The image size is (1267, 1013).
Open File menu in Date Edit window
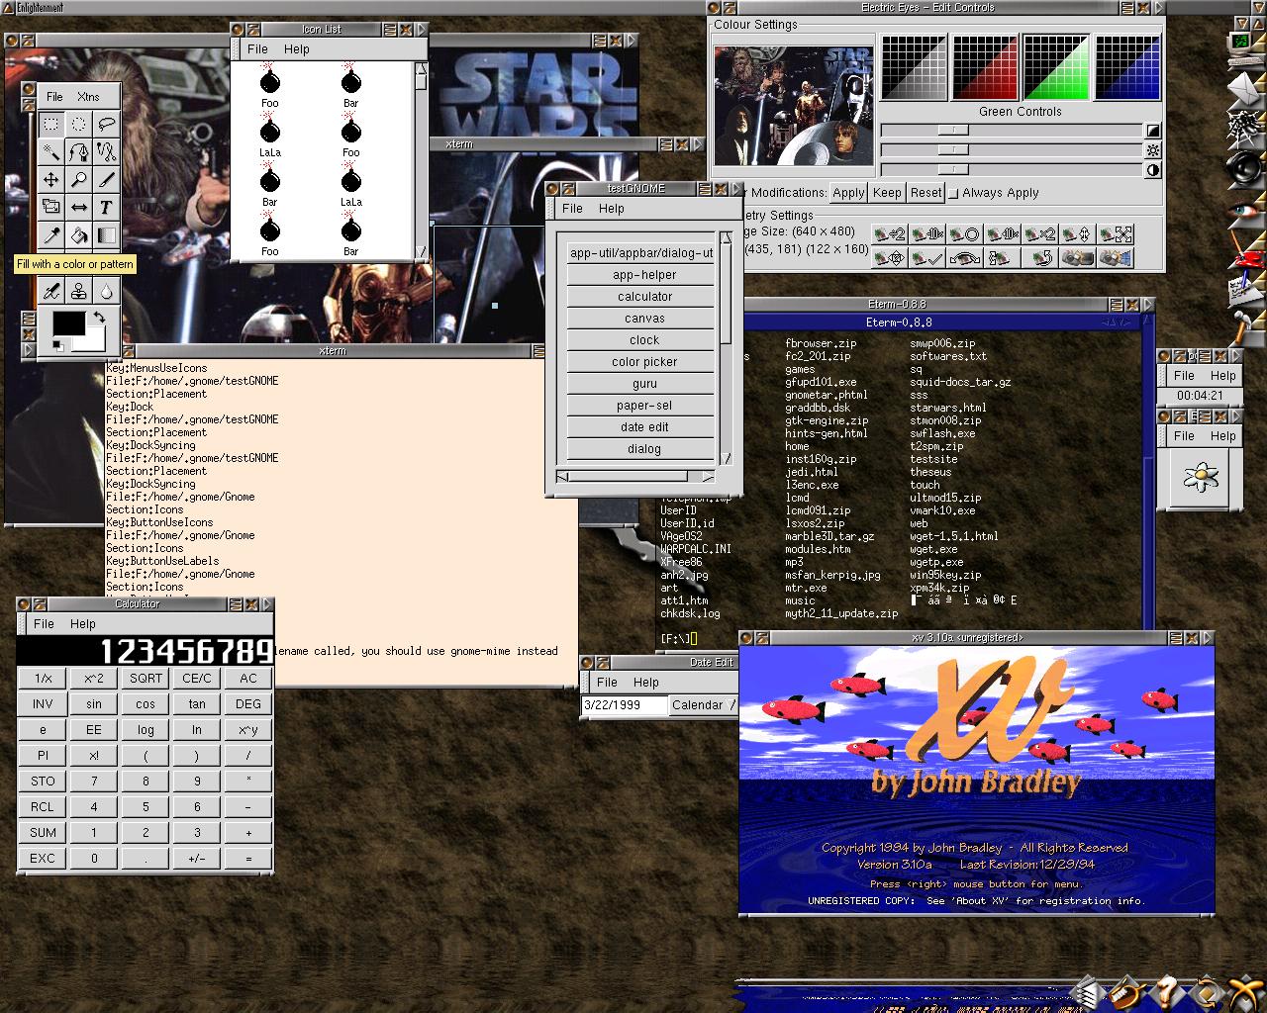click(x=607, y=683)
